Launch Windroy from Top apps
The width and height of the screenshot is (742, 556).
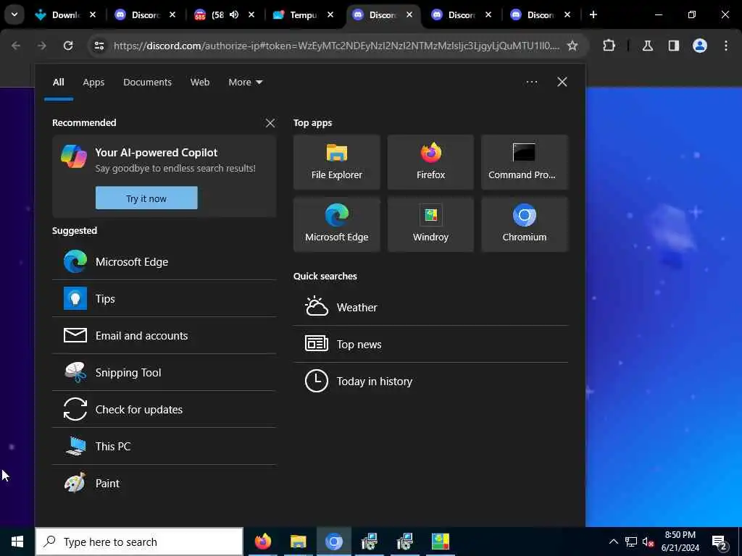[x=430, y=224]
